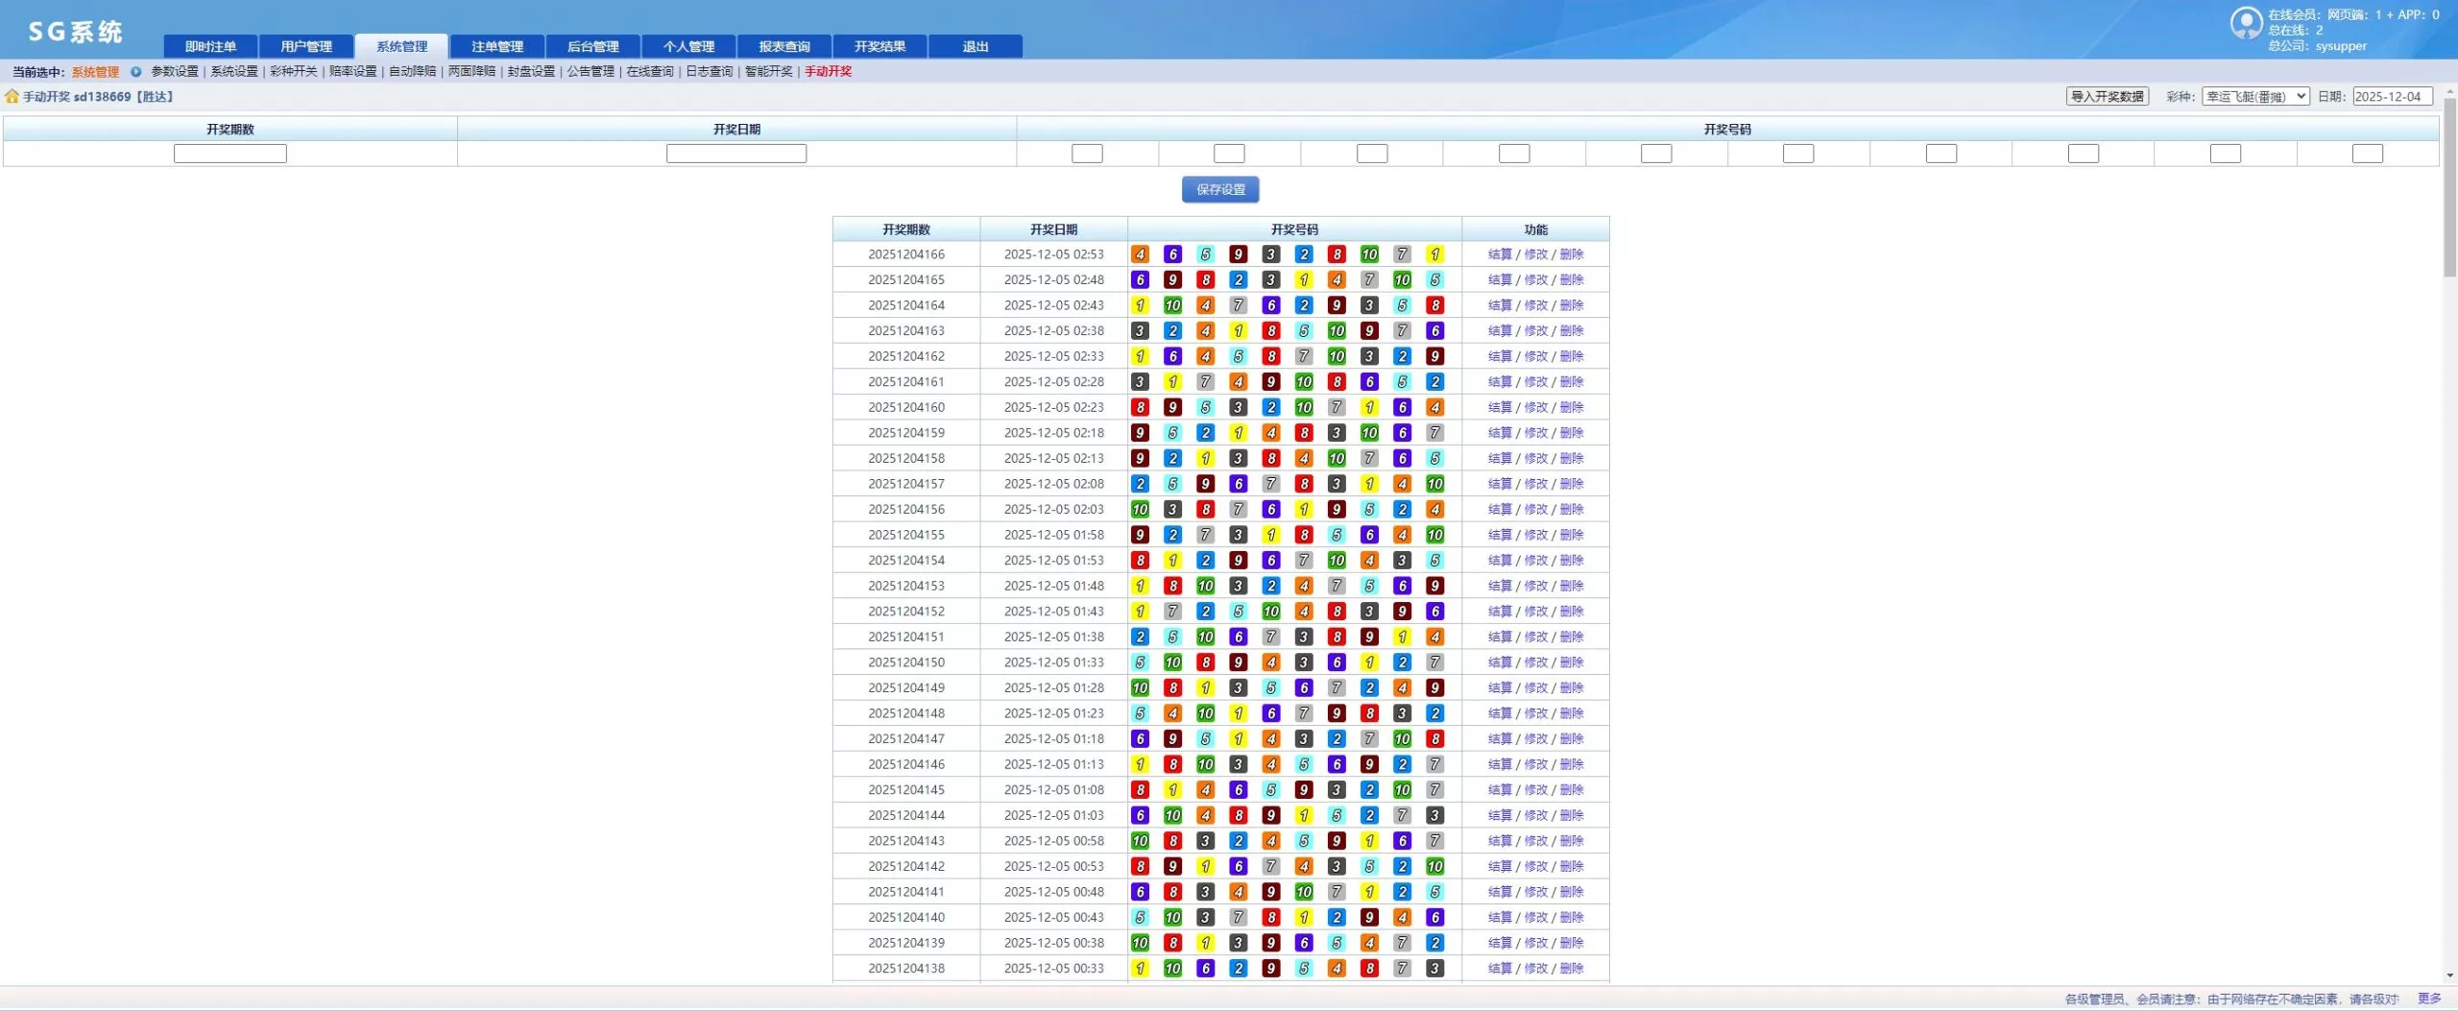Click yellow 1 ball in draw 20251204138
Screen dimensions: 2458x1011
click(1140, 969)
